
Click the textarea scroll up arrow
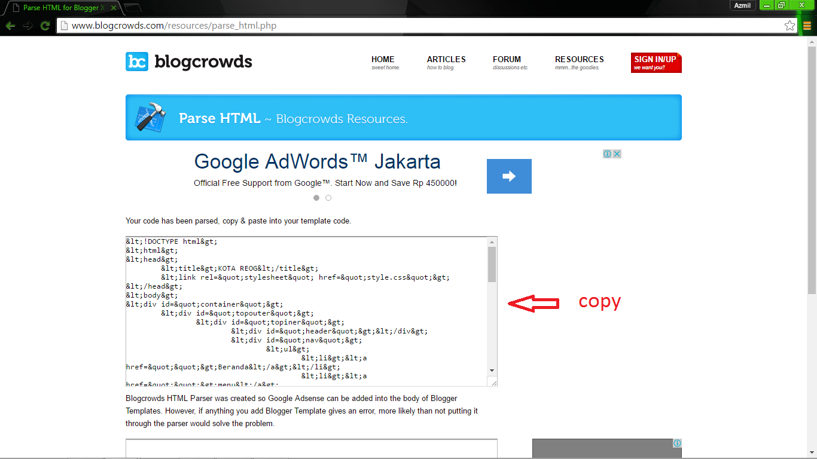pyautogui.click(x=492, y=242)
